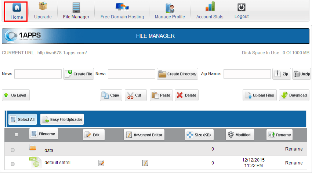Open Manage Profile page
The width and height of the screenshot is (312, 174).
point(170,11)
